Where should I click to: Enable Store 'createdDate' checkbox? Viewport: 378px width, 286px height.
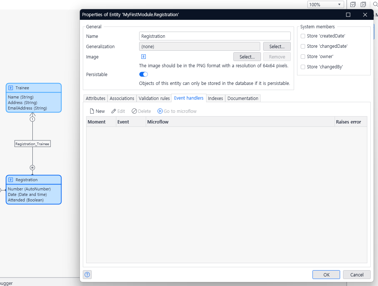[x=303, y=36]
